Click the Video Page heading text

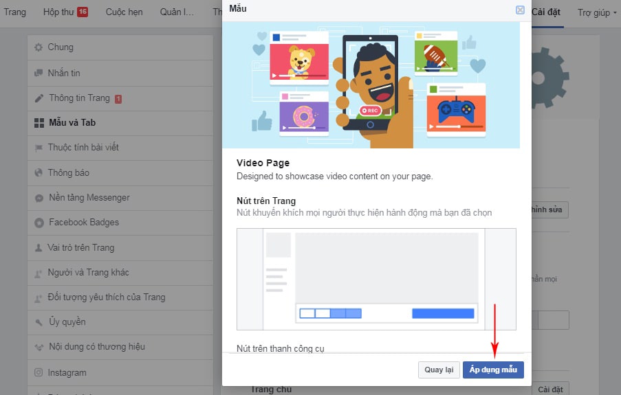[263, 163]
